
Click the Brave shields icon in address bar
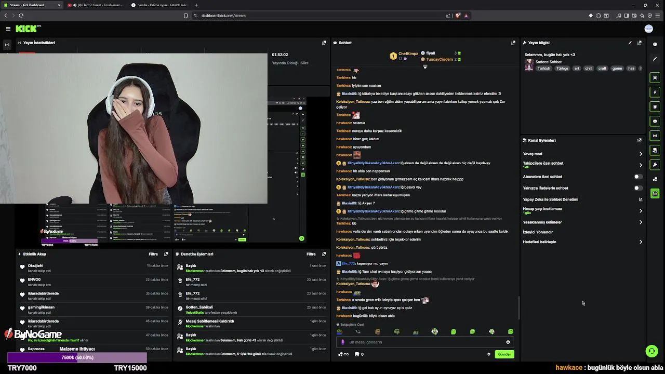(x=458, y=16)
